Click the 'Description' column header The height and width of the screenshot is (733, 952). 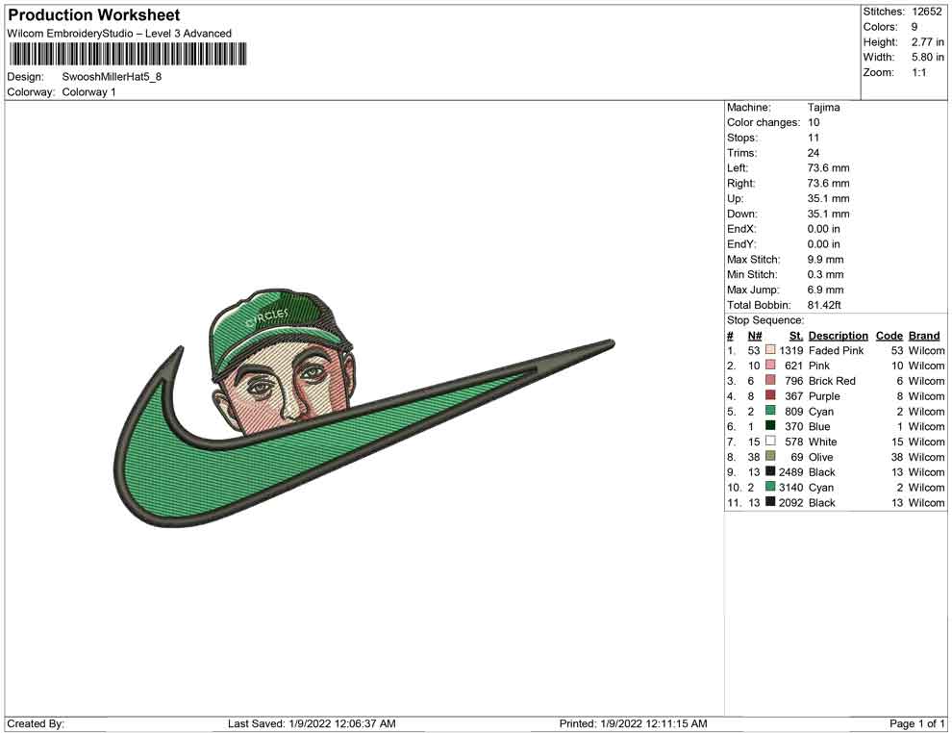[839, 336]
